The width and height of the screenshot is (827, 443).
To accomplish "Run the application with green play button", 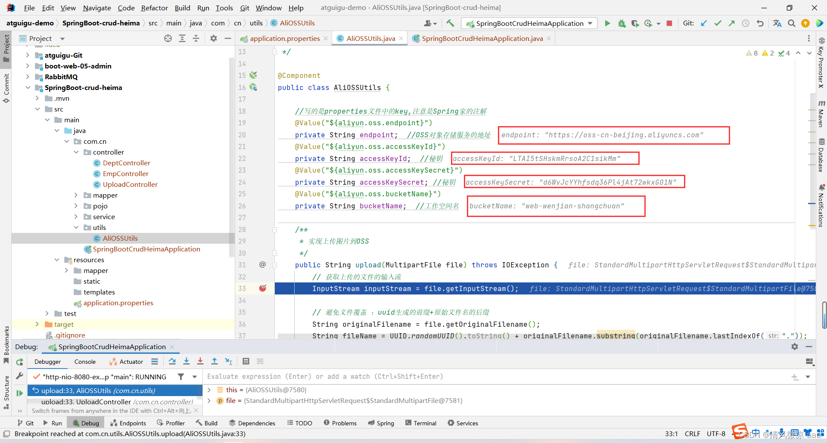I will 607,23.
